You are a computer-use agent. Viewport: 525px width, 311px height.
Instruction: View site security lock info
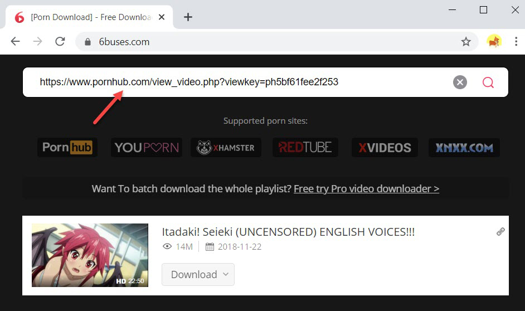click(87, 42)
